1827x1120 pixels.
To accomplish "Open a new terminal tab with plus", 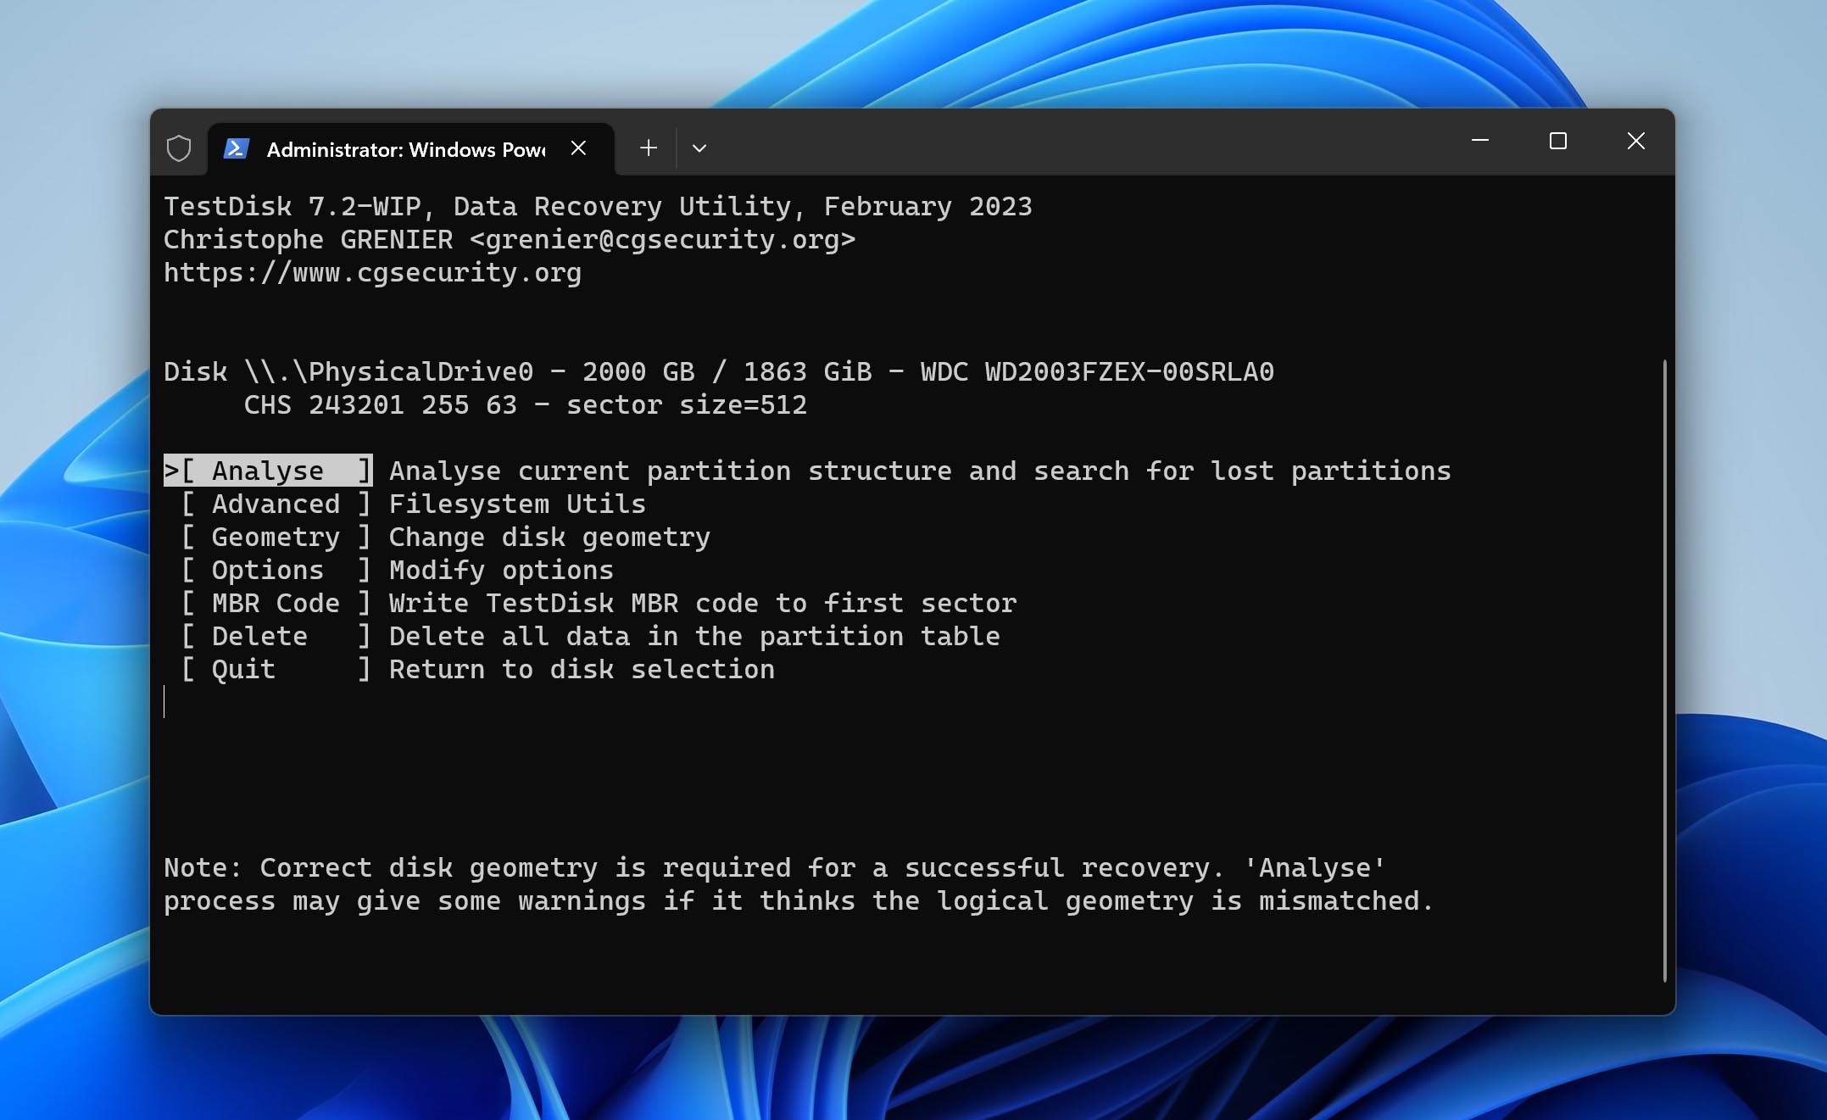I will pyautogui.click(x=649, y=148).
